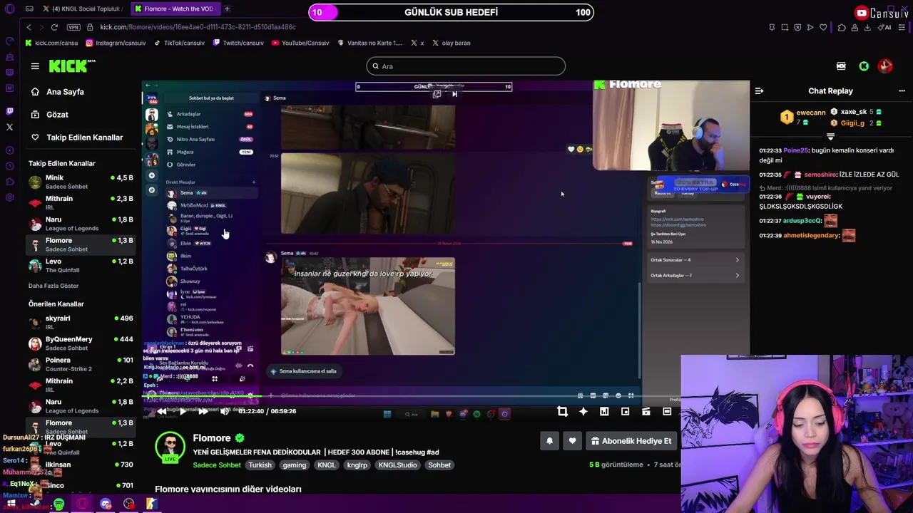Viewport: 913px width, 513px height.
Task: Go back with browser back arrow
Action: tap(29, 27)
